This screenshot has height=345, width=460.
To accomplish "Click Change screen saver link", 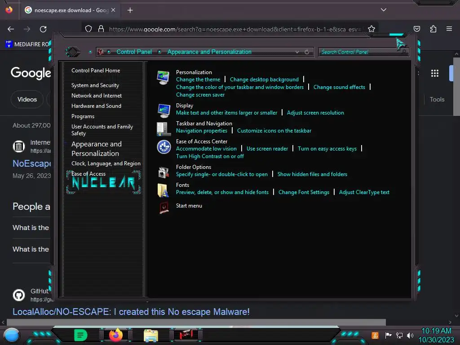I will (x=200, y=95).
